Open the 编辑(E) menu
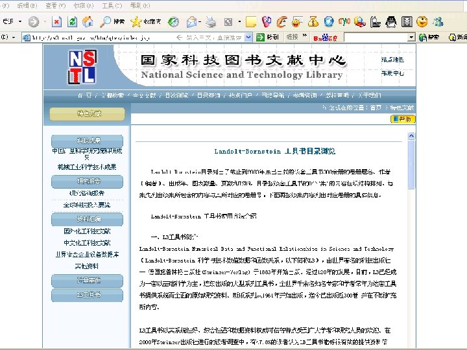This screenshot has width=467, height=350. [x=27, y=5]
